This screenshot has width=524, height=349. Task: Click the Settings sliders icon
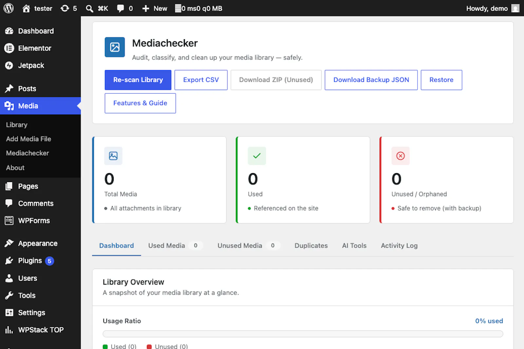tap(9, 313)
